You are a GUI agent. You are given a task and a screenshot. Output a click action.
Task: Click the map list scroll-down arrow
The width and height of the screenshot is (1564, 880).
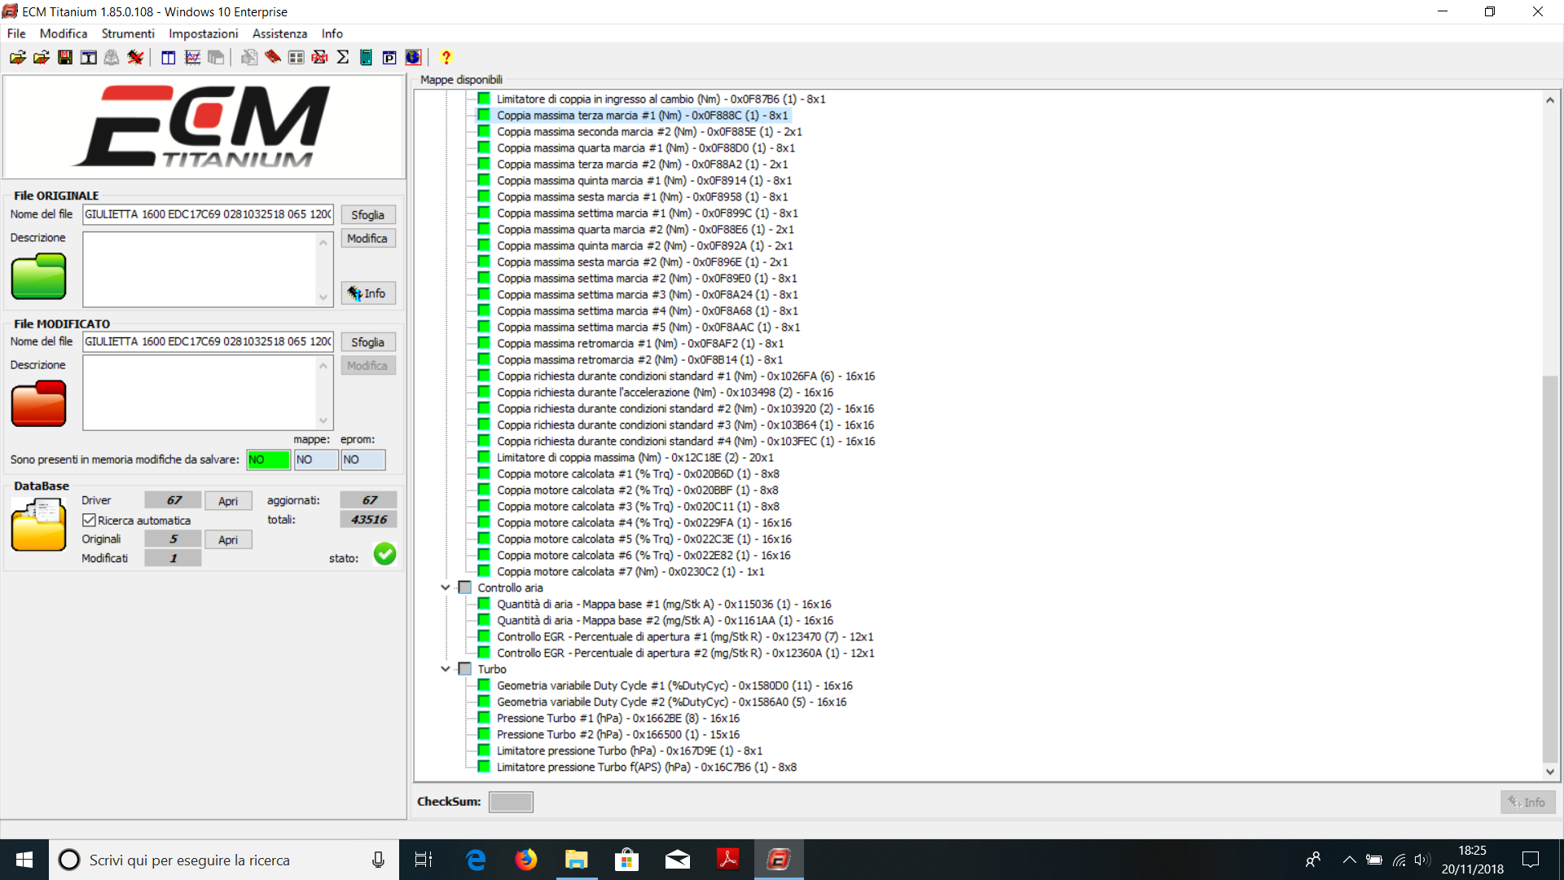(1550, 772)
